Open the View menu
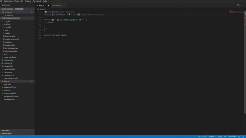 pyautogui.click(x=17, y=1)
